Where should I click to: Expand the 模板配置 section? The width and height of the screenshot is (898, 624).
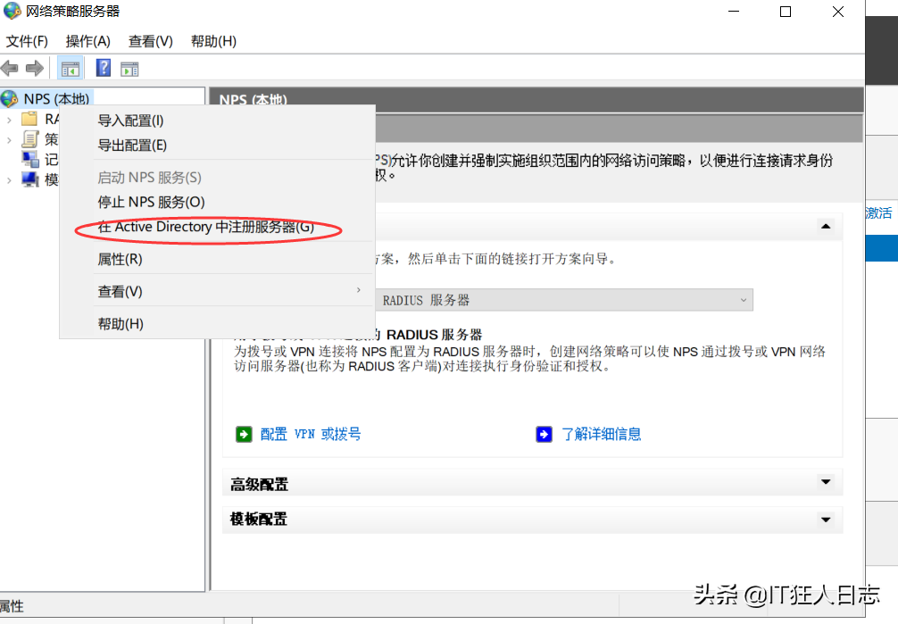pos(826,520)
